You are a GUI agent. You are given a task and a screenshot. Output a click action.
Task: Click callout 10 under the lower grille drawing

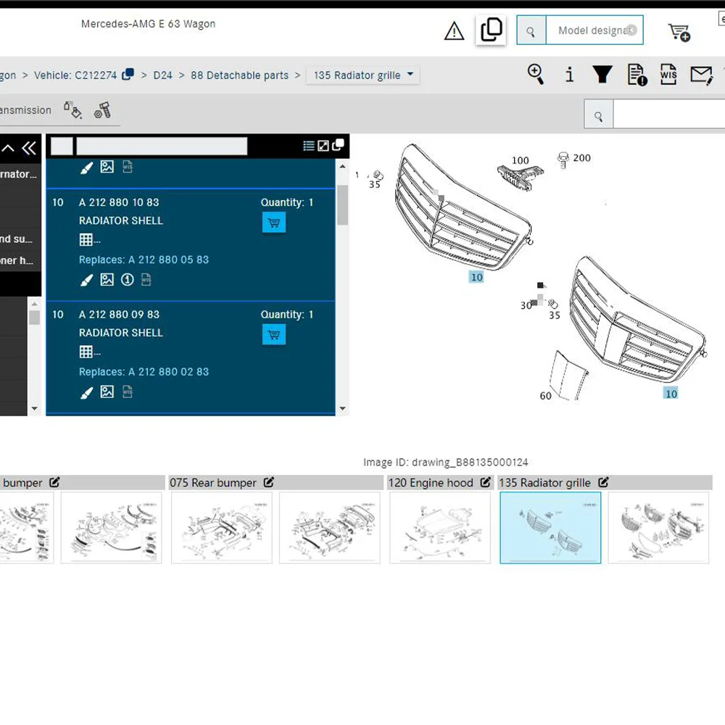[671, 394]
